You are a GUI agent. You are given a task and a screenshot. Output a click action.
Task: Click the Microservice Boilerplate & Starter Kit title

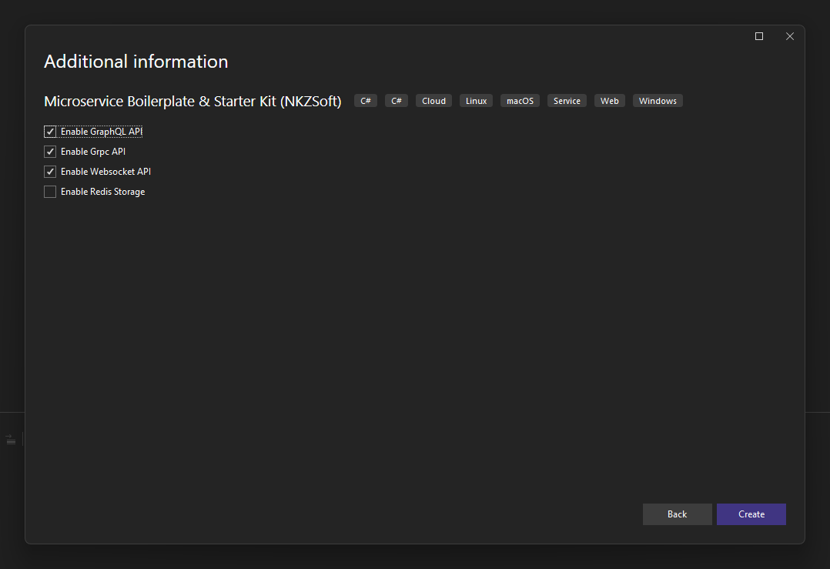[192, 101]
